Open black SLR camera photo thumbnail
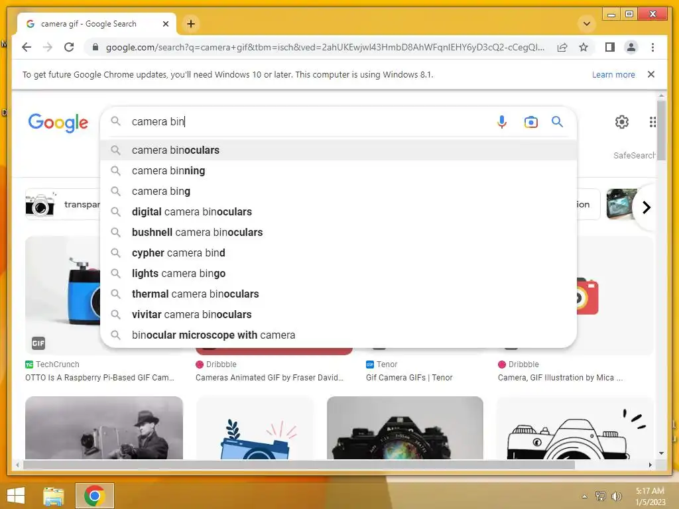Screen dimensions: 679x509 click(405, 427)
